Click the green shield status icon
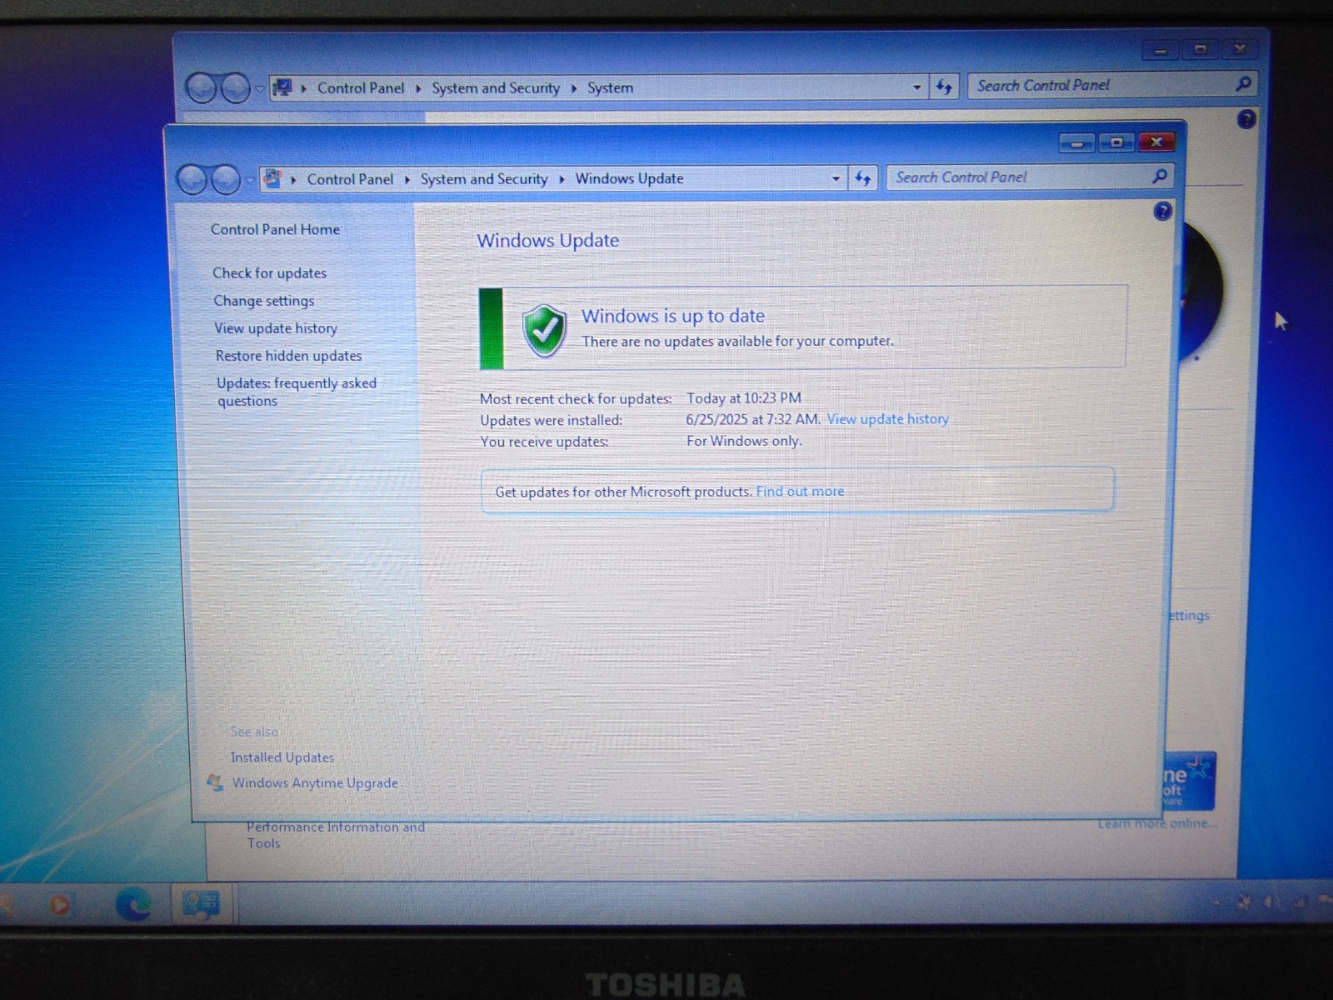Screen dimensions: 1333x1000 [544, 329]
